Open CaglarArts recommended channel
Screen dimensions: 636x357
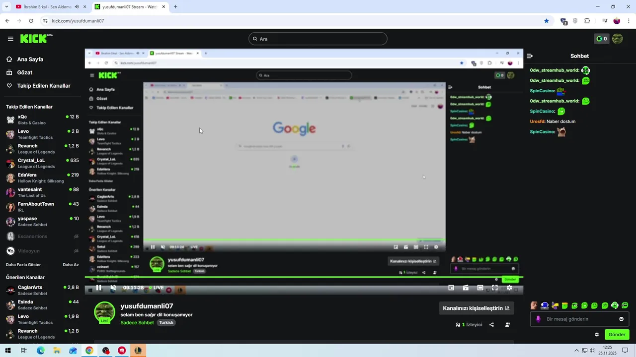click(42, 290)
